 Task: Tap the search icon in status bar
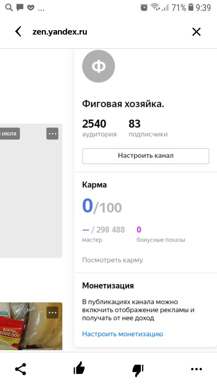pyautogui.click(x=9, y=8)
